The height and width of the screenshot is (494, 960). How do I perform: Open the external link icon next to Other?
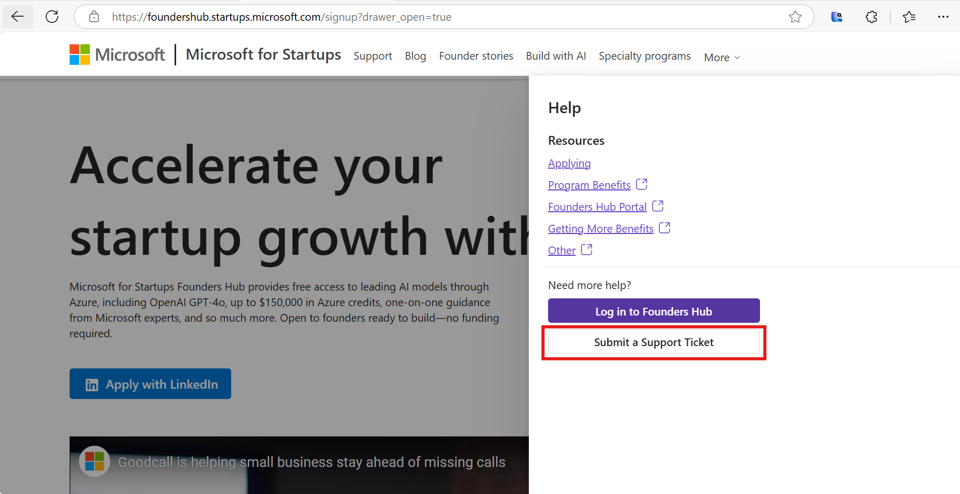point(587,249)
